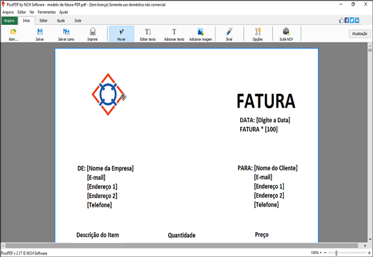Select the Mover tool

(x=121, y=34)
